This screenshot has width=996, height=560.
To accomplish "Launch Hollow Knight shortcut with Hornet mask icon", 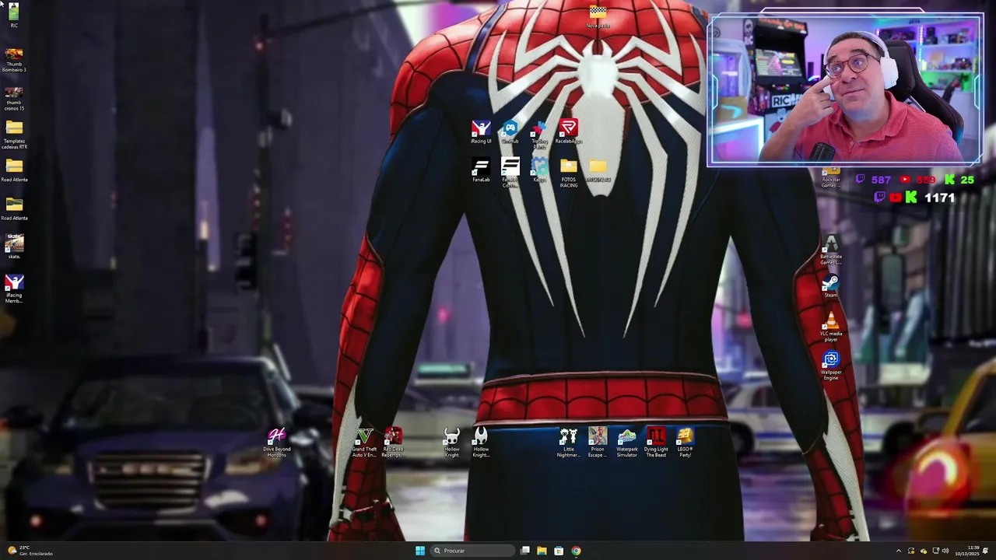I will [x=481, y=443].
